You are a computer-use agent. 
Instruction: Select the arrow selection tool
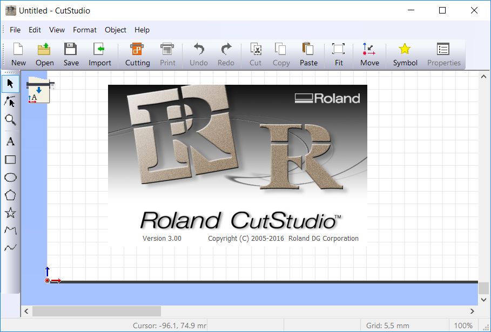click(10, 84)
